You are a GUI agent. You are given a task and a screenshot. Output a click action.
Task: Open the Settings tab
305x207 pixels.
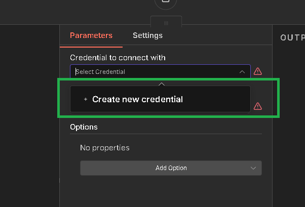click(147, 35)
